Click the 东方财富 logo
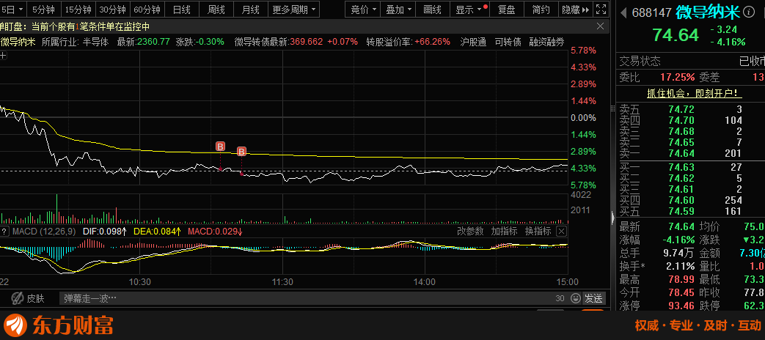This screenshot has height=340, width=765. [x=59, y=325]
